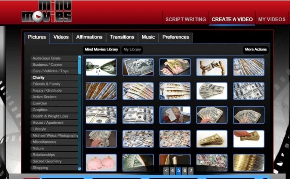
Task: Choose the pink piggy banks thumbnail
Action: [x=101, y=163]
